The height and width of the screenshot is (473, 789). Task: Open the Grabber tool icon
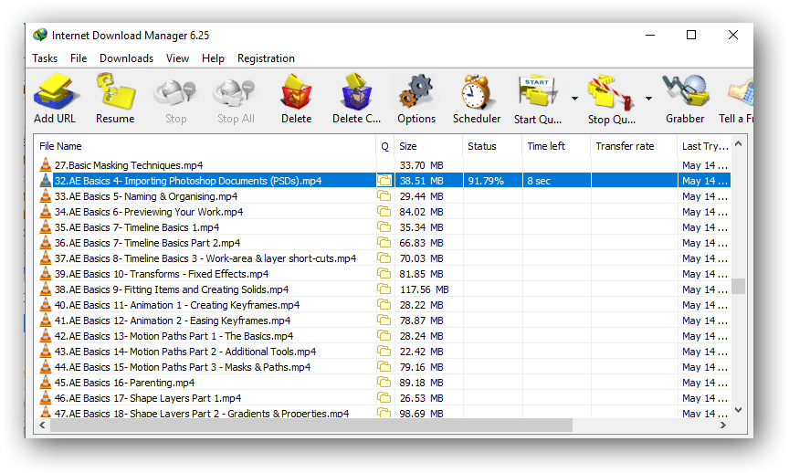[x=685, y=91]
